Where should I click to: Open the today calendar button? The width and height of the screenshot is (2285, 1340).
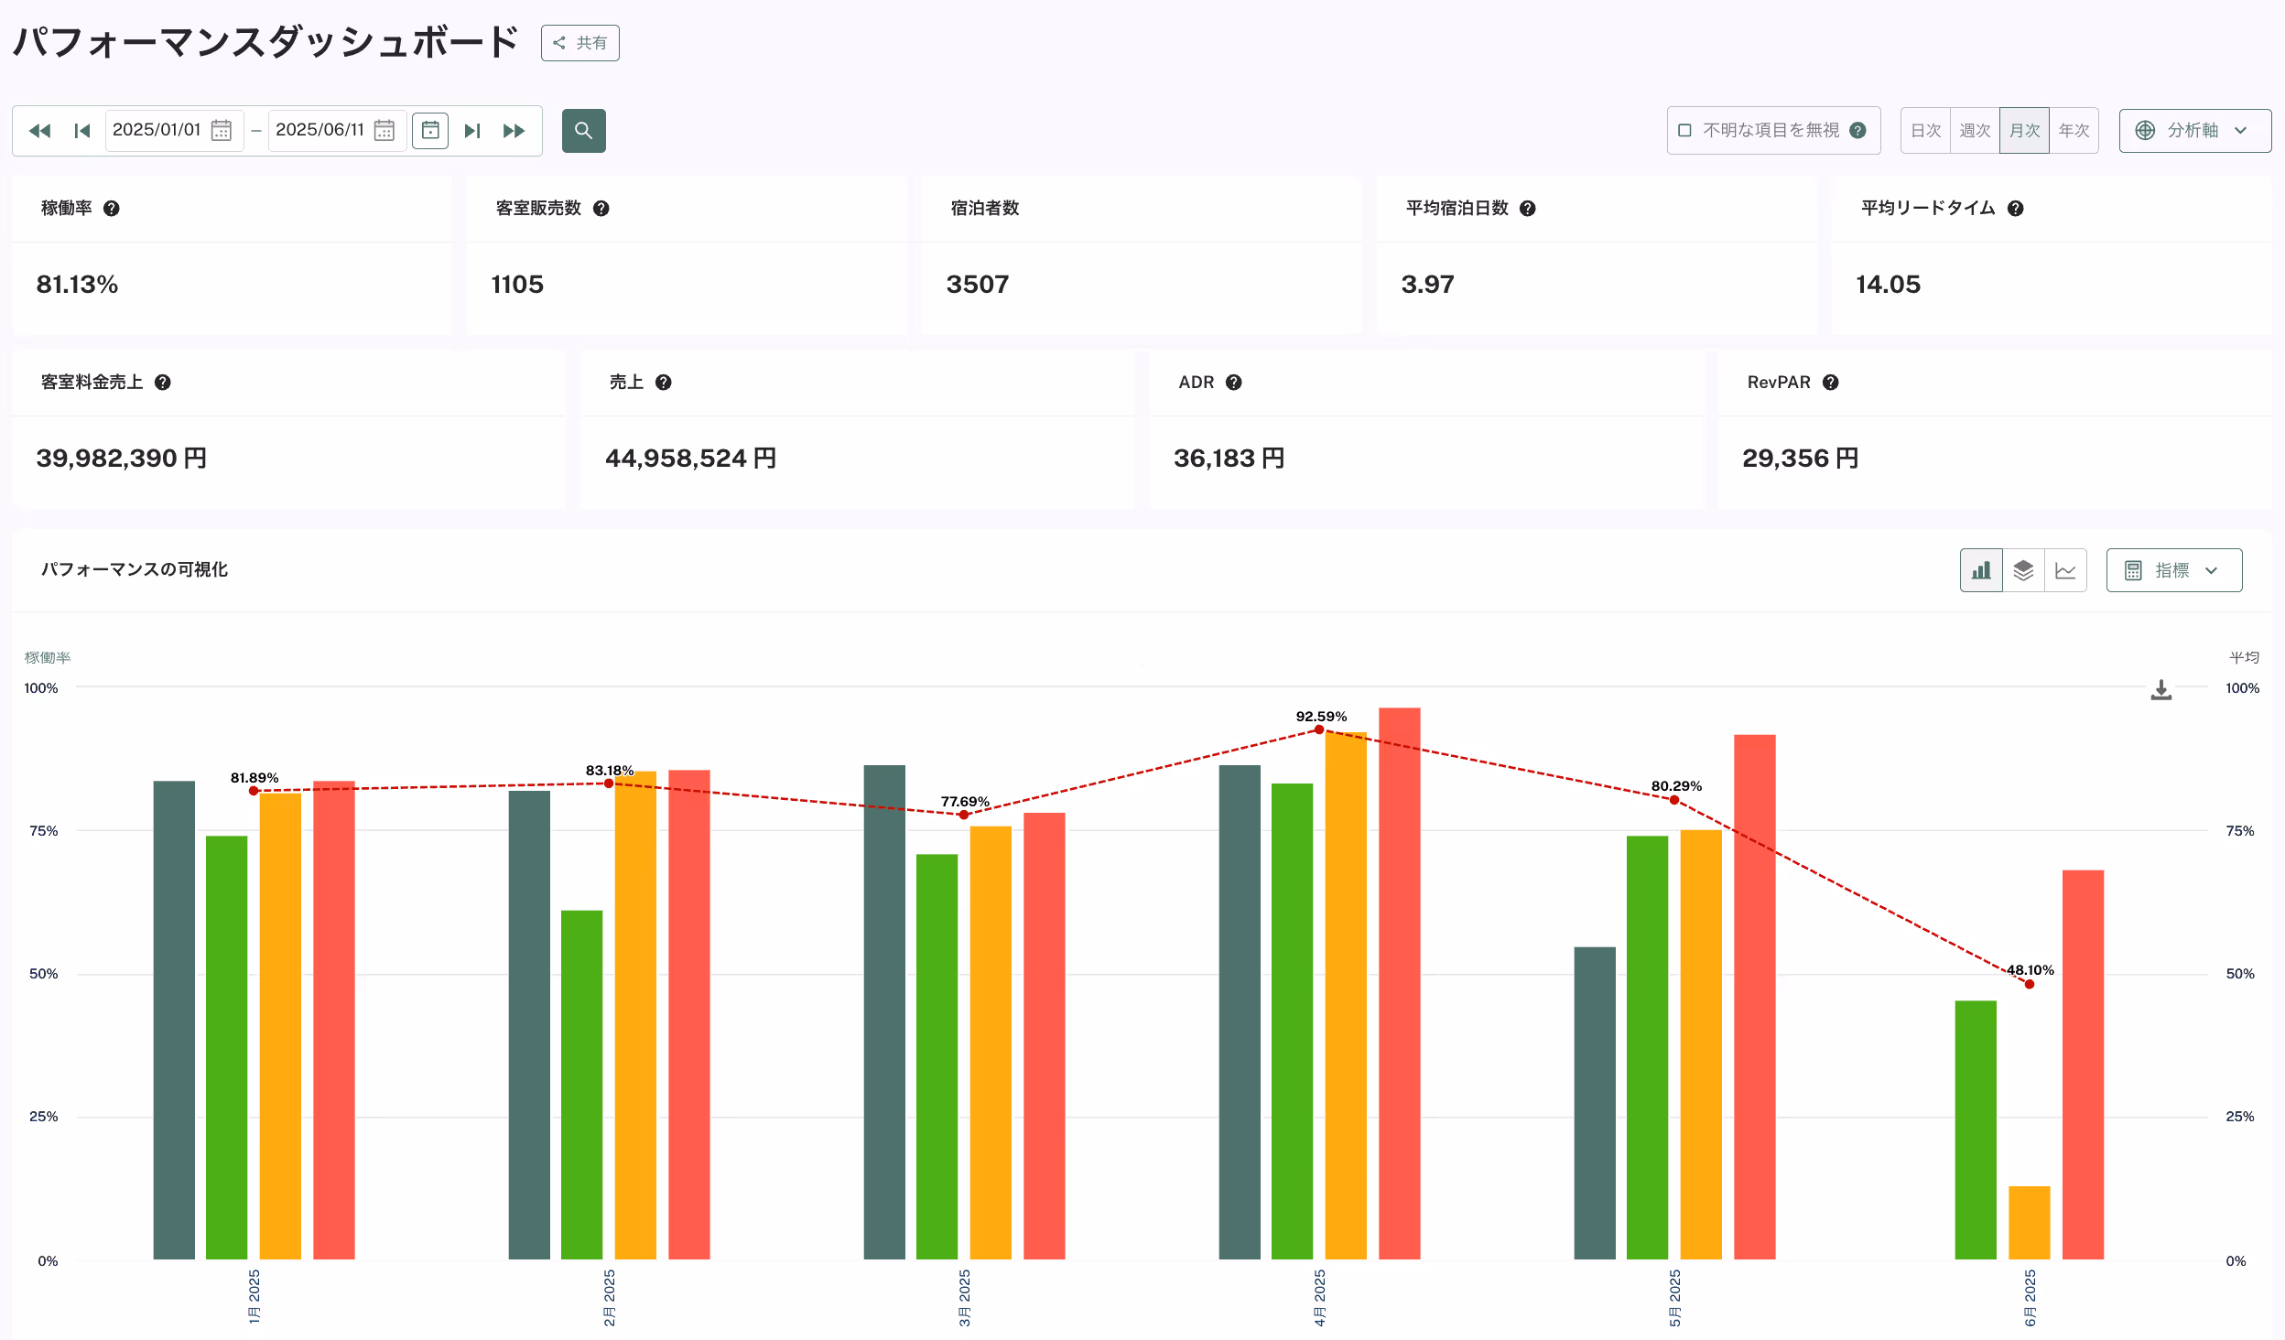430,131
